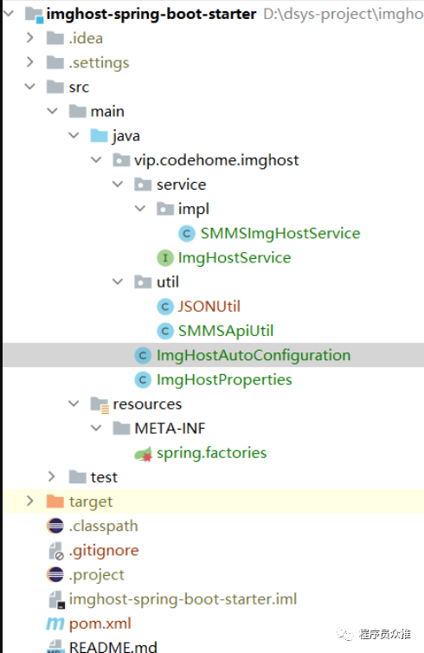Collapse the util package

119,282
